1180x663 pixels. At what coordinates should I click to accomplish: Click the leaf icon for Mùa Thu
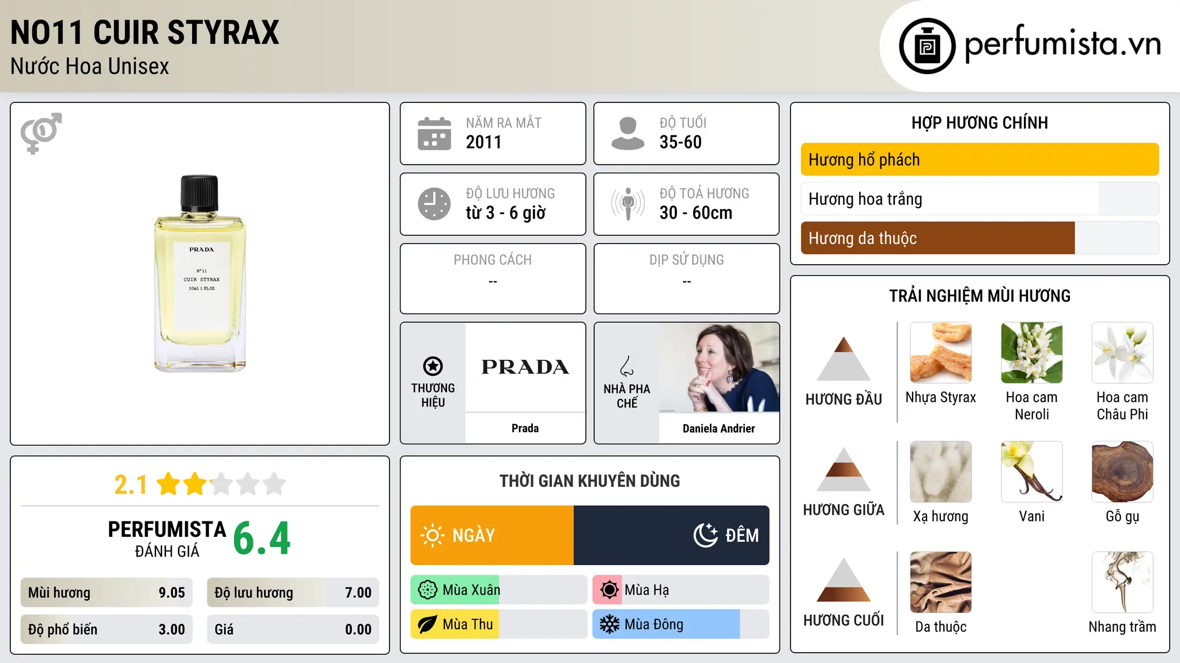point(428,624)
